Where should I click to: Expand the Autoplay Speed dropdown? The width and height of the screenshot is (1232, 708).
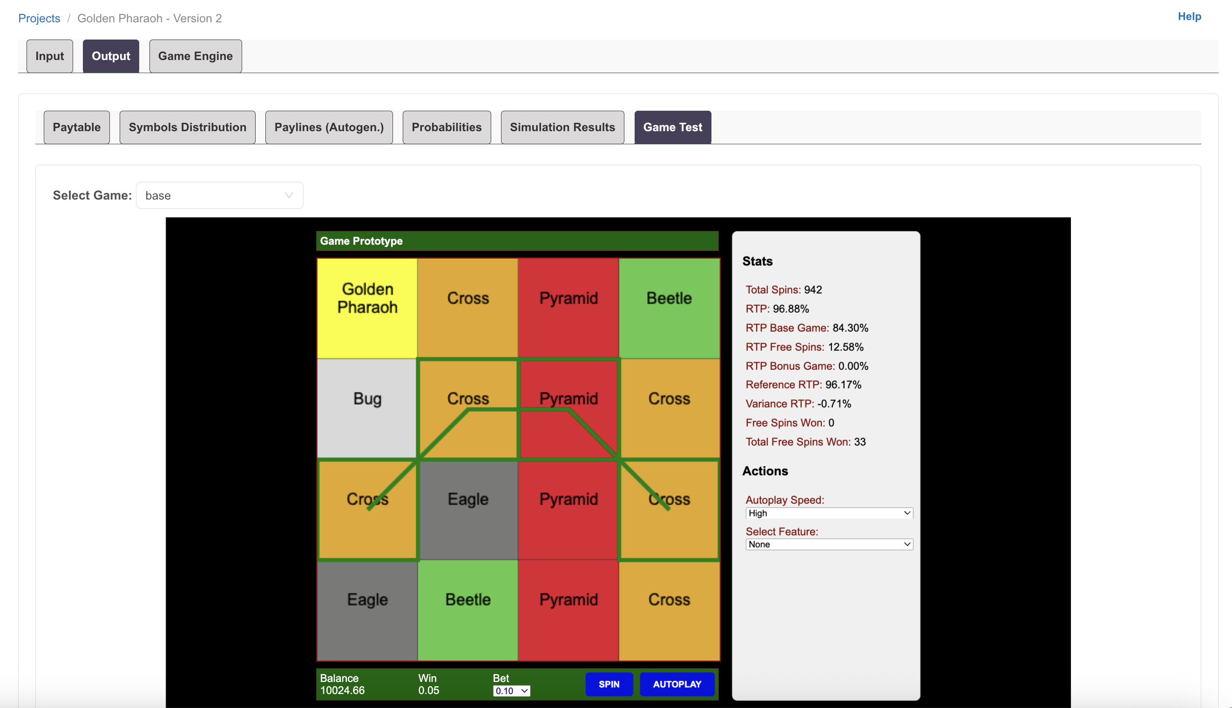(x=829, y=513)
